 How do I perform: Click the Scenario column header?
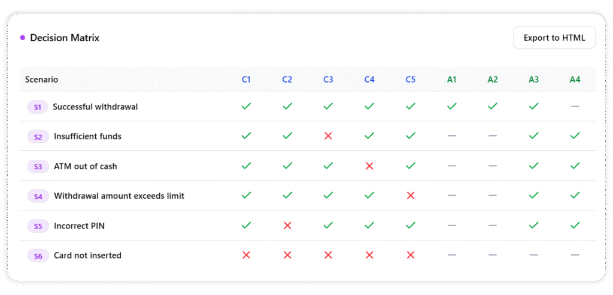click(x=41, y=79)
